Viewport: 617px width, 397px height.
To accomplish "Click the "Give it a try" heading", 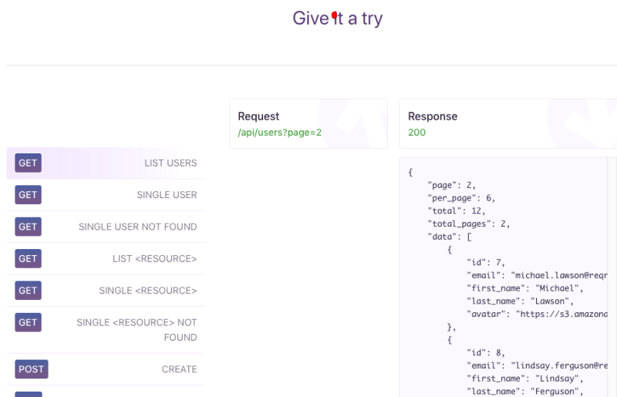I will [338, 18].
